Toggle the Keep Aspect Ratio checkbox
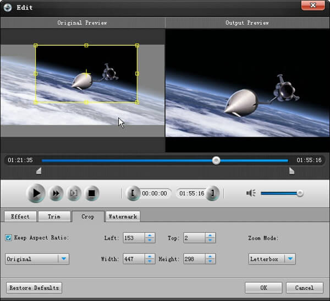 tap(9, 238)
